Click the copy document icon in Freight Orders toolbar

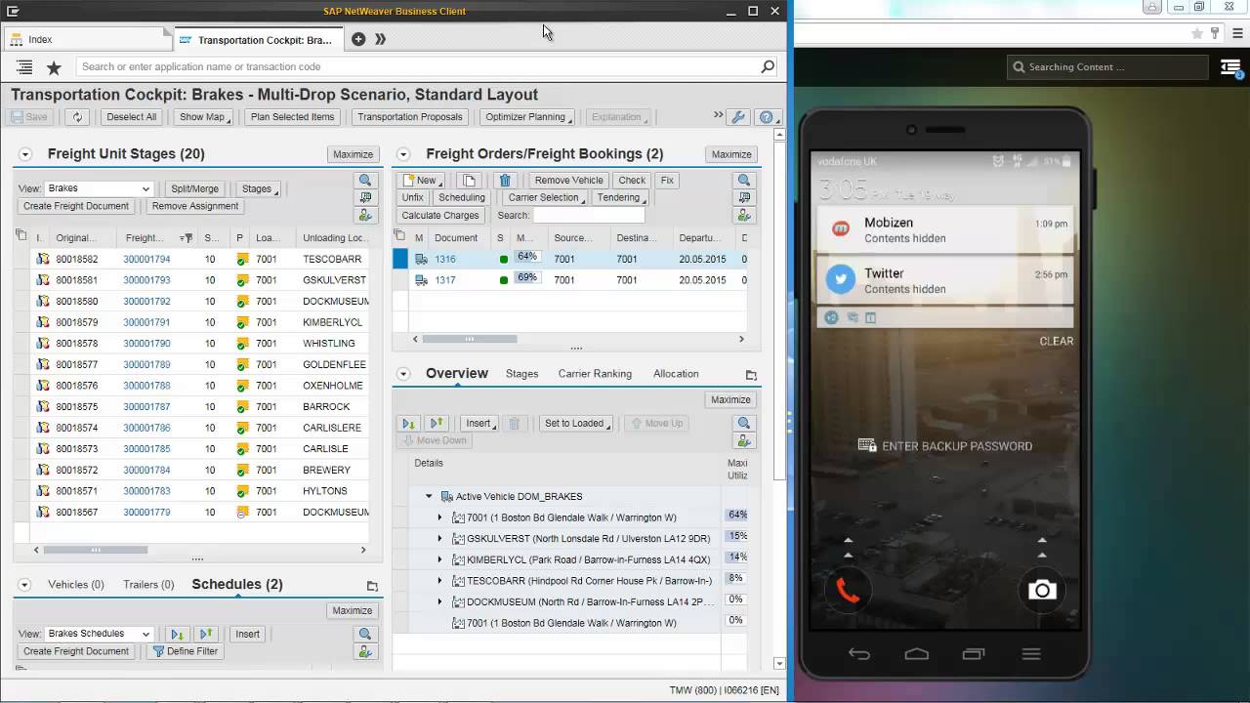[470, 181]
